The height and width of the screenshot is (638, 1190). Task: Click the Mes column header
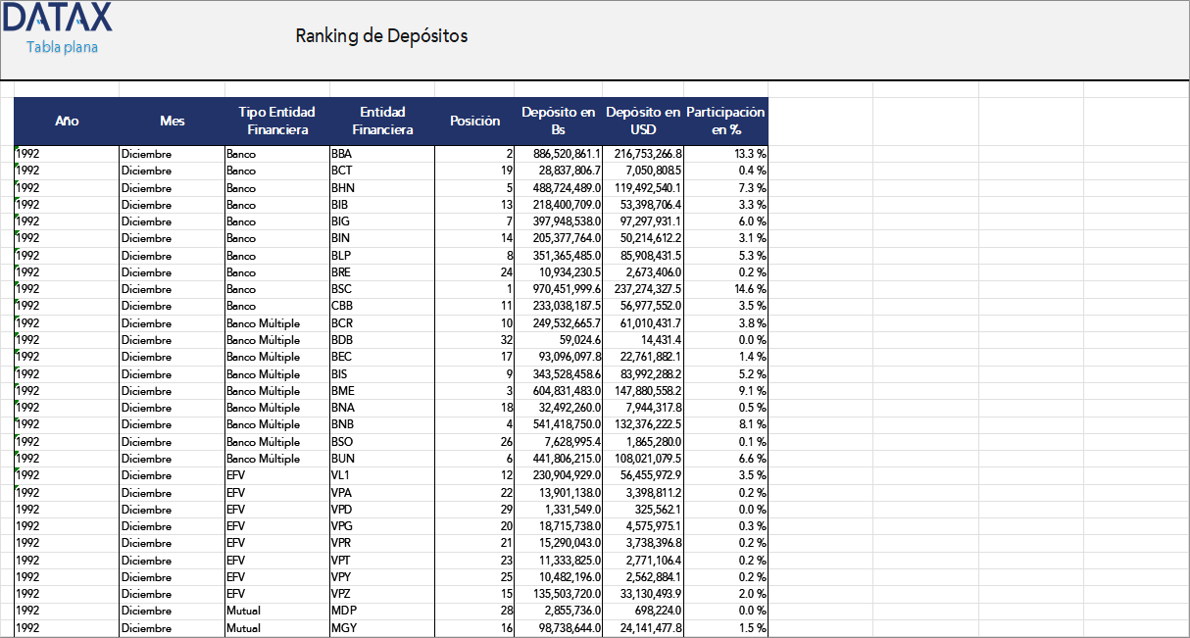pos(171,121)
